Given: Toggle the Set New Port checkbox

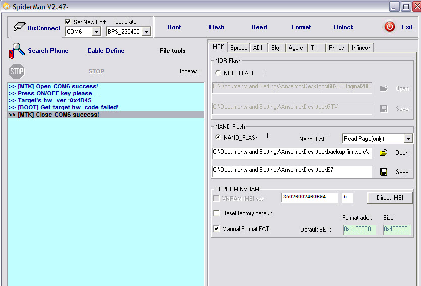Looking at the screenshot, I should click(68, 22).
